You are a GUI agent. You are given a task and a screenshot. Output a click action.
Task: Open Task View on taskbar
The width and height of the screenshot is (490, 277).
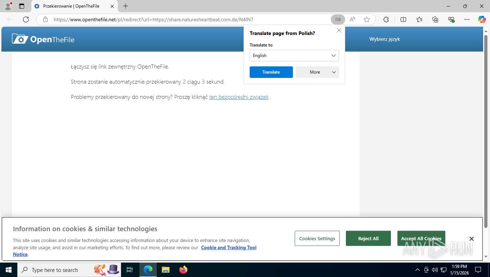point(130,270)
